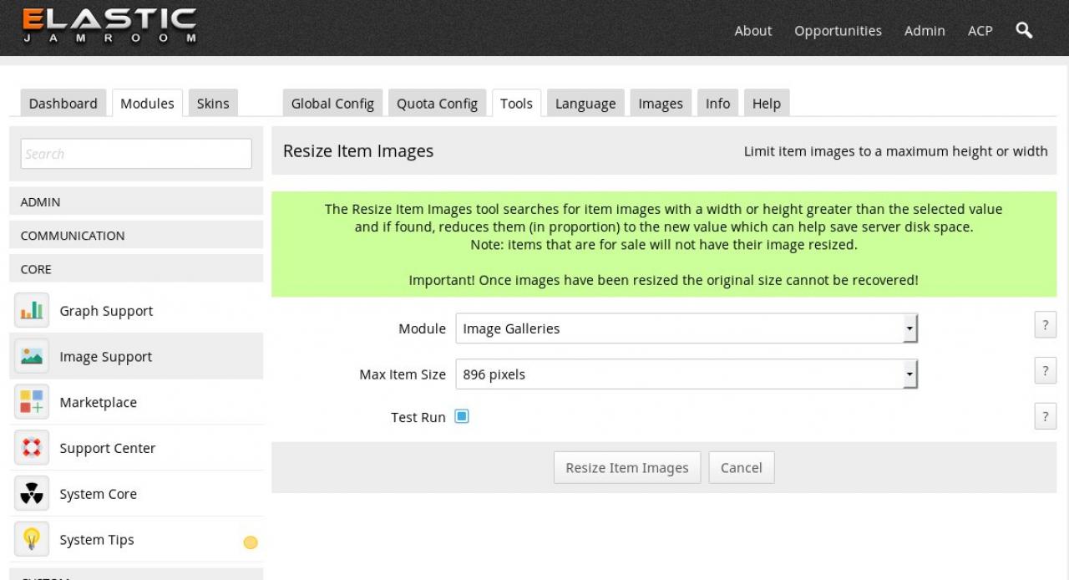The image size is (1069, 580).
Task: Toggle the Test Run checkbox
Action: [462, 416]
